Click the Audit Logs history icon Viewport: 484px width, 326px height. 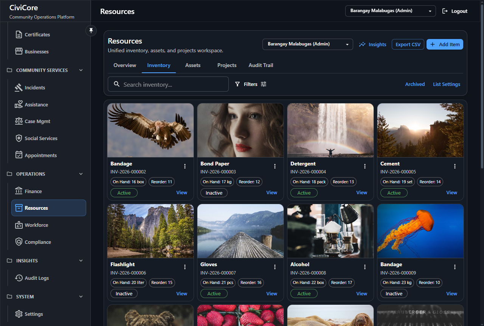[x=19, y=278]
